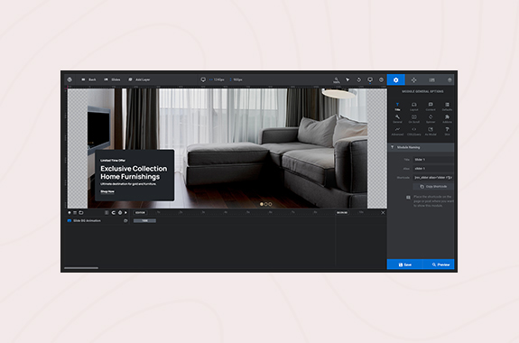Click the module Title input field
The width and height of the screenshot is (519, 343).
point(433,160)
